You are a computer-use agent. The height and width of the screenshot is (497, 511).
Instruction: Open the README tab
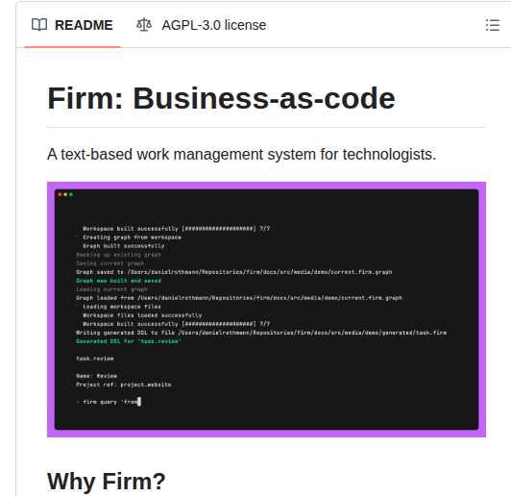tap(72, 25)
